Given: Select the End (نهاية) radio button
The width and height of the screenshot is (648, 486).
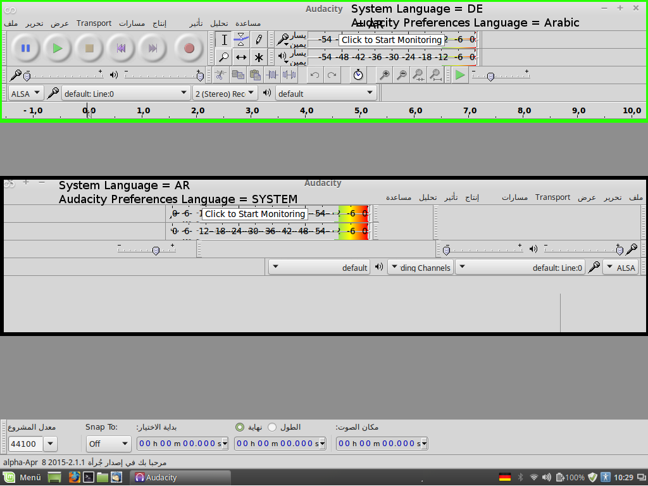Looking at the screenshot, I should (240, 427).
